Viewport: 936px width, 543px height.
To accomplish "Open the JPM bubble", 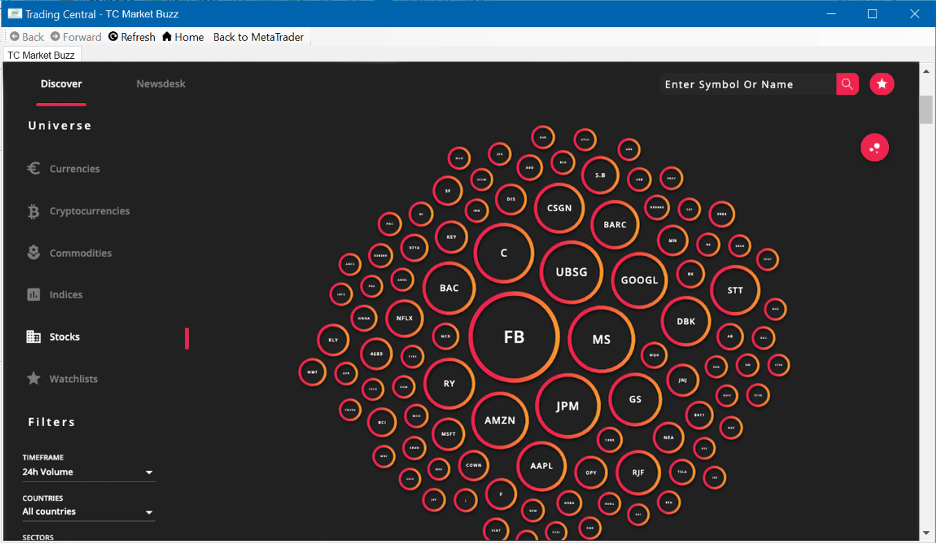I will click(567, 406).
